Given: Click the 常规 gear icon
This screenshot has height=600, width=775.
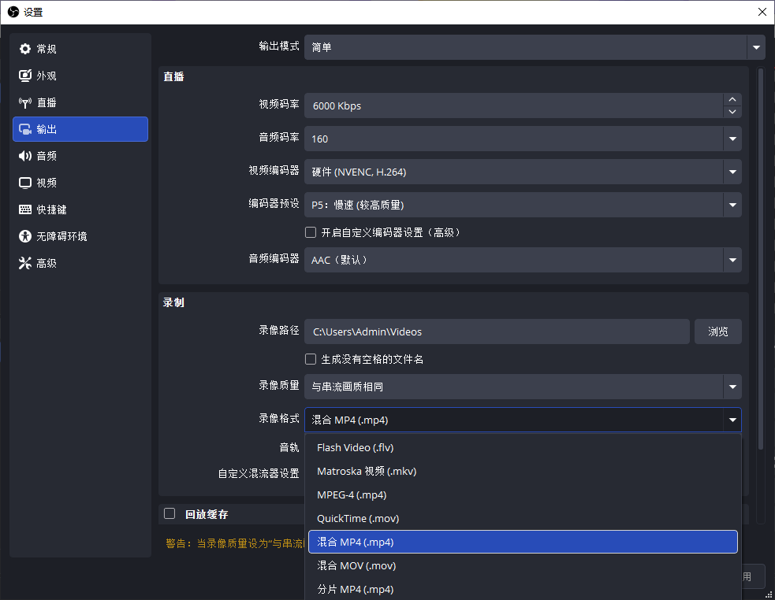Looking at the screenshot, I should coord(25,49).
